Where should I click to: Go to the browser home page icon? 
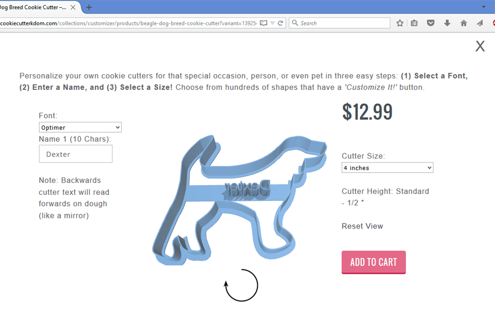tap(464, 23)
